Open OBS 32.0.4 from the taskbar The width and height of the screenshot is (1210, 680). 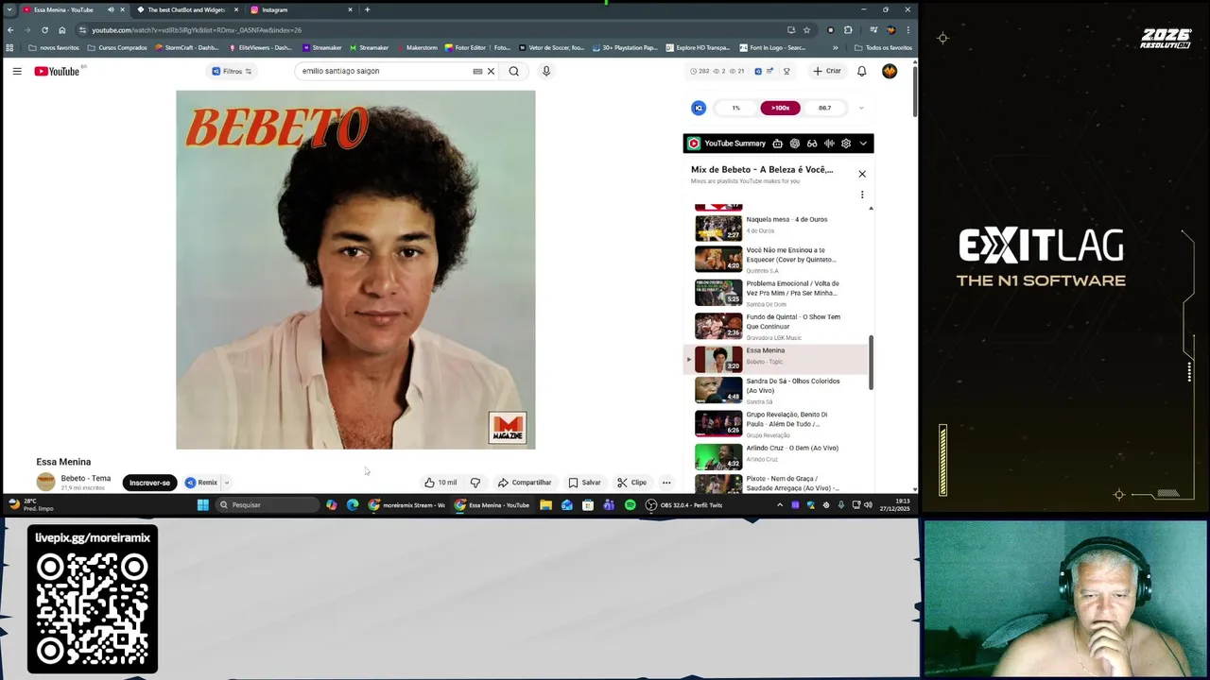coord(685,505)
